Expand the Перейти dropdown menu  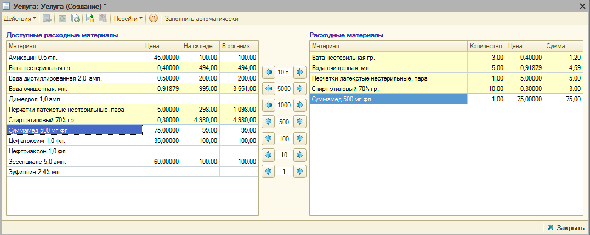pos(128,18)
